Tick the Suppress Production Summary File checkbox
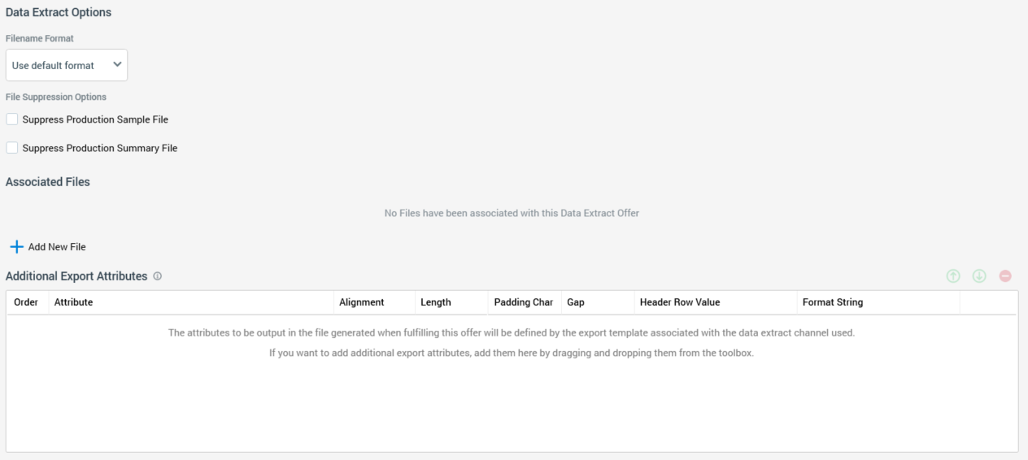Image resolution: width=1028 pixels, height=460 pixels. 12,148
